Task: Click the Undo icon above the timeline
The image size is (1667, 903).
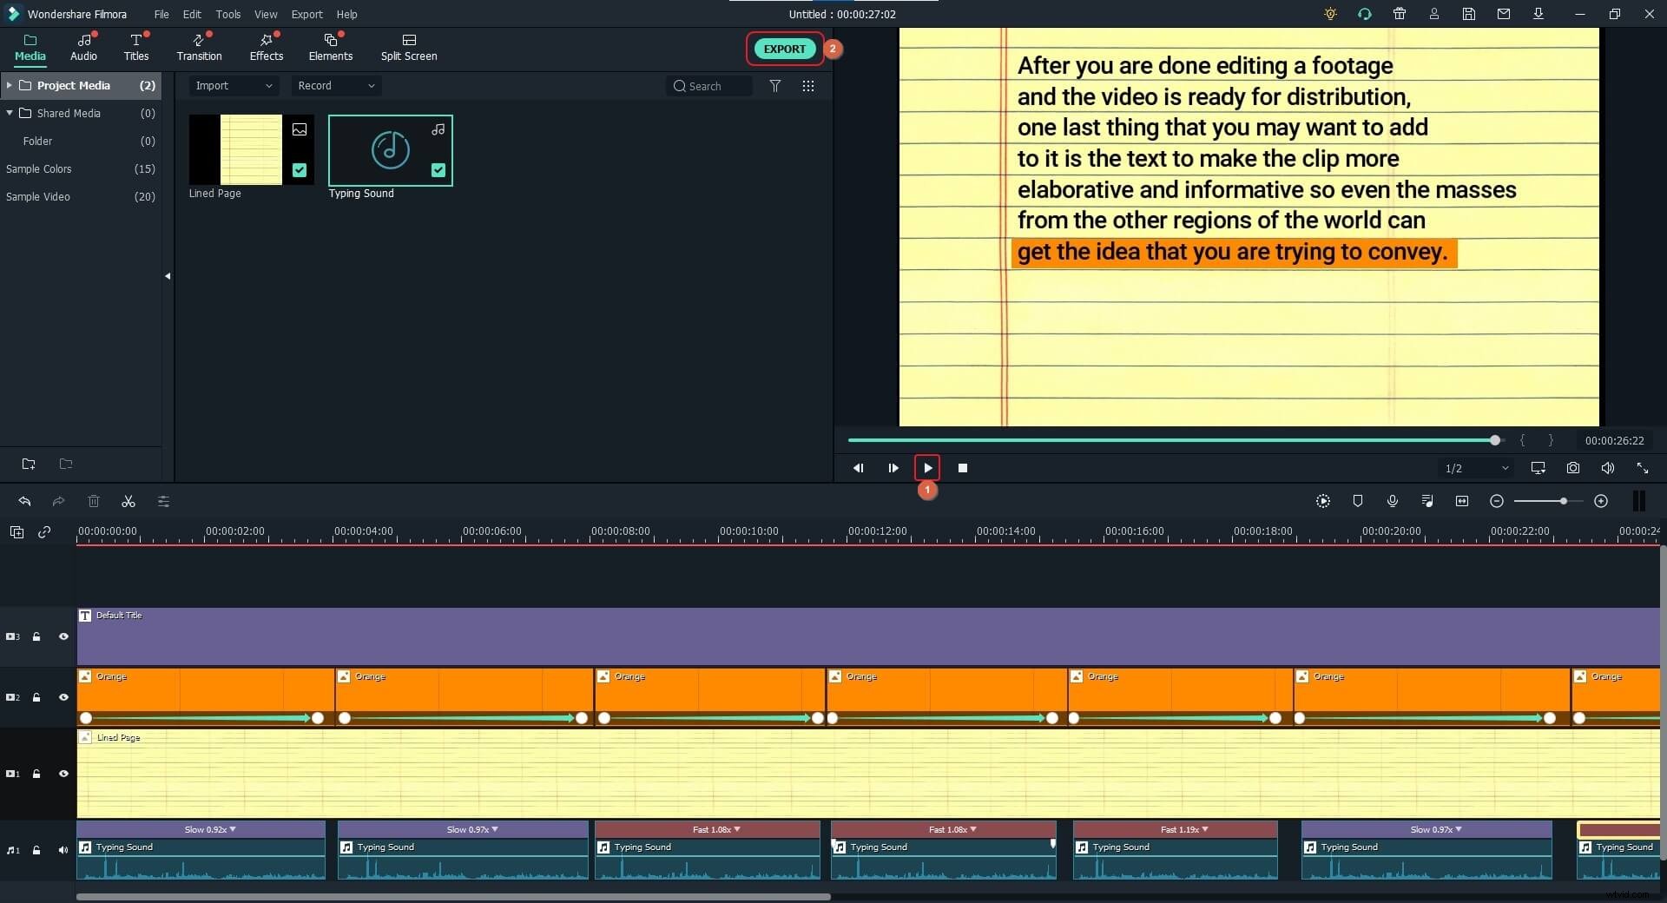Action: tap(24, 502)
